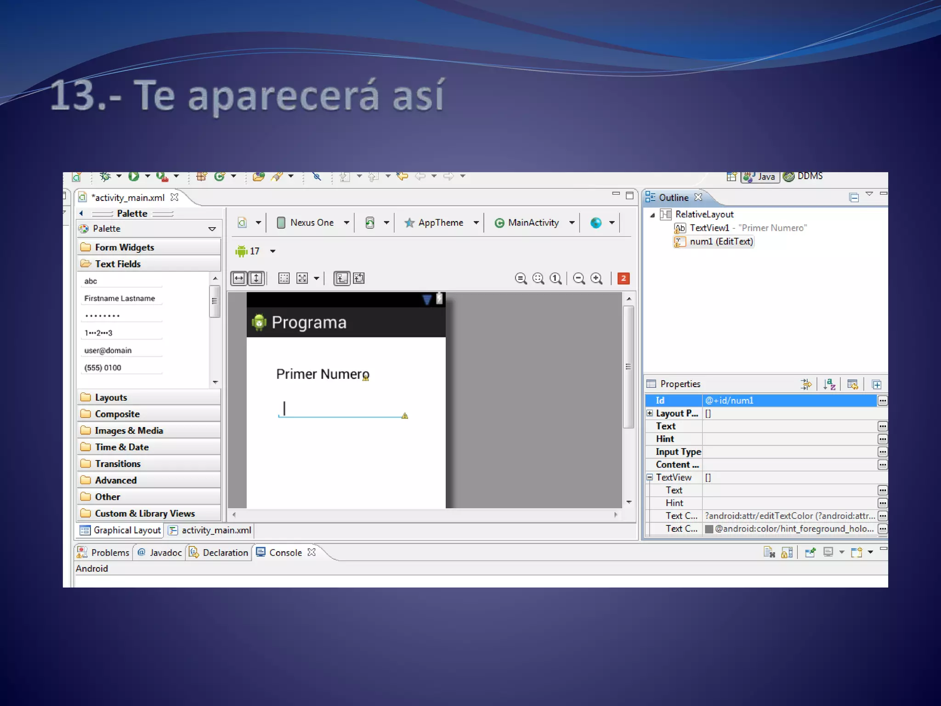Click the red lint warnings badge
The height and width of the screenshot is (706, 941).
click(x=624, y=279)
